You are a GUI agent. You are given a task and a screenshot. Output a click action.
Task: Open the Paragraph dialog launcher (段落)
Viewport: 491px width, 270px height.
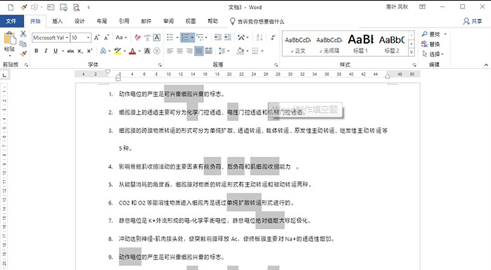pyautogui.click(x=276, y=65)
